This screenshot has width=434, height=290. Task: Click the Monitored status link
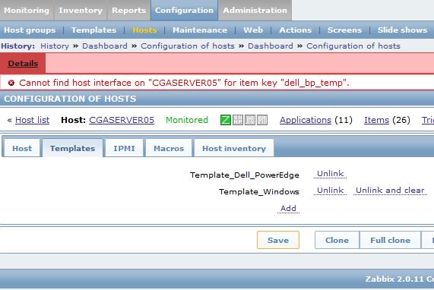pyautogui.click(x=187, y=120)
